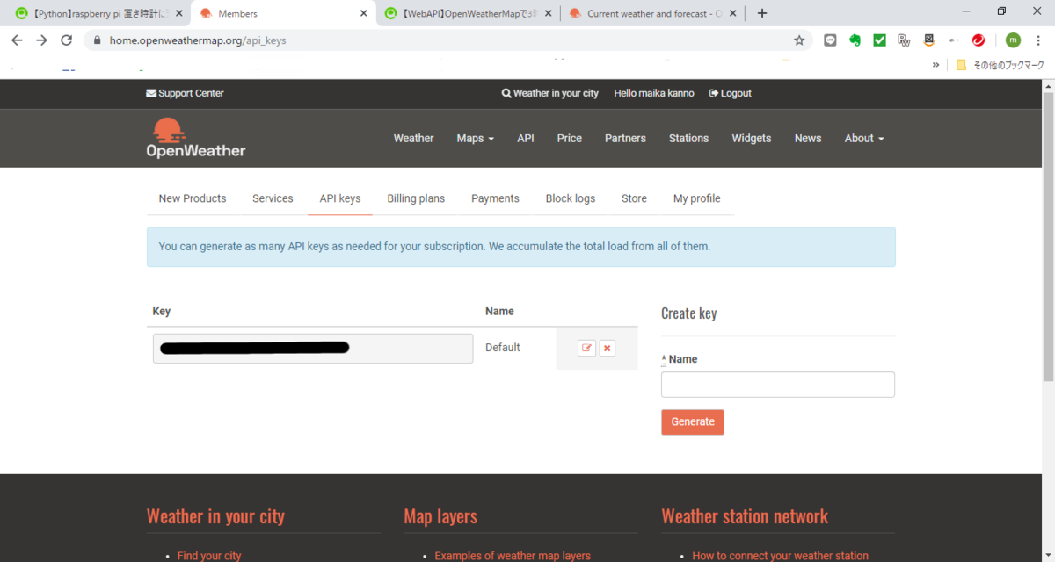Open the Chrome three-dot menu

pyautogui.click(x=1038, y=40)
